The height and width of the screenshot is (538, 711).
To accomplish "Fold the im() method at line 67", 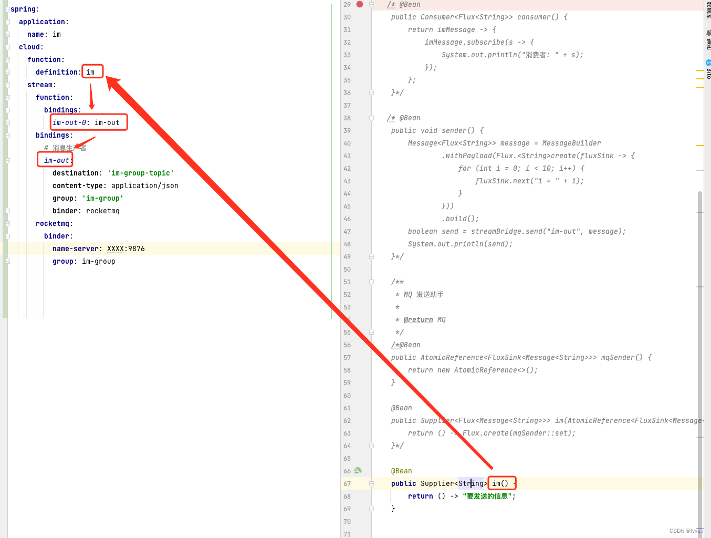I will [371, 484].
